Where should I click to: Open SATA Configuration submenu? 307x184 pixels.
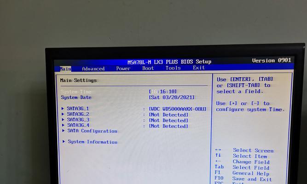[x=93, y=131]
